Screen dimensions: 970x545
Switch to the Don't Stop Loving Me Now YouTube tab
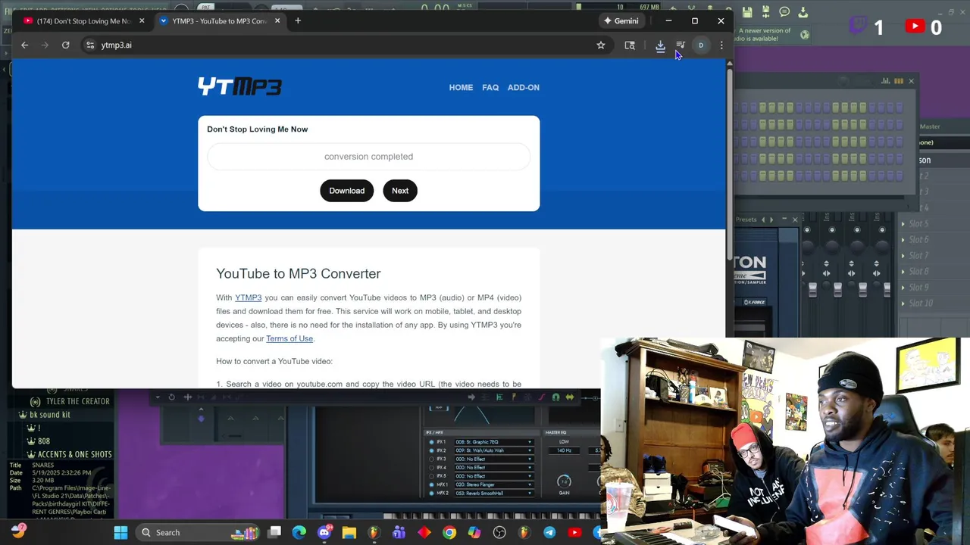[x=83, y=20]
